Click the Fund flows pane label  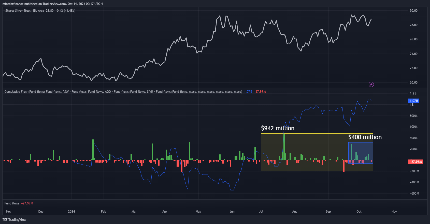(12, 203)
